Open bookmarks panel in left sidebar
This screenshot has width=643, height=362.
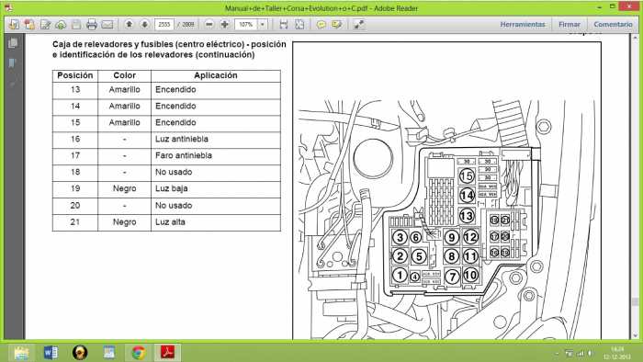point(13,62)
